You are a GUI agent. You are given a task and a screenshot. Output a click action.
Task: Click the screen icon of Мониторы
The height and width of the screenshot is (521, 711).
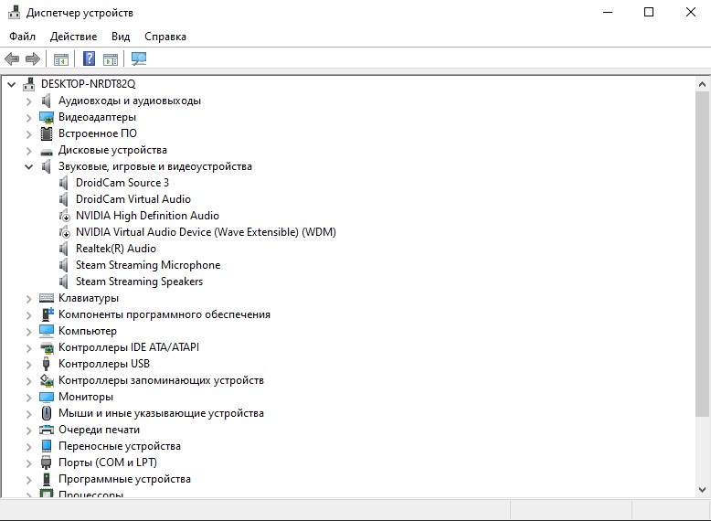click(47, 397)
